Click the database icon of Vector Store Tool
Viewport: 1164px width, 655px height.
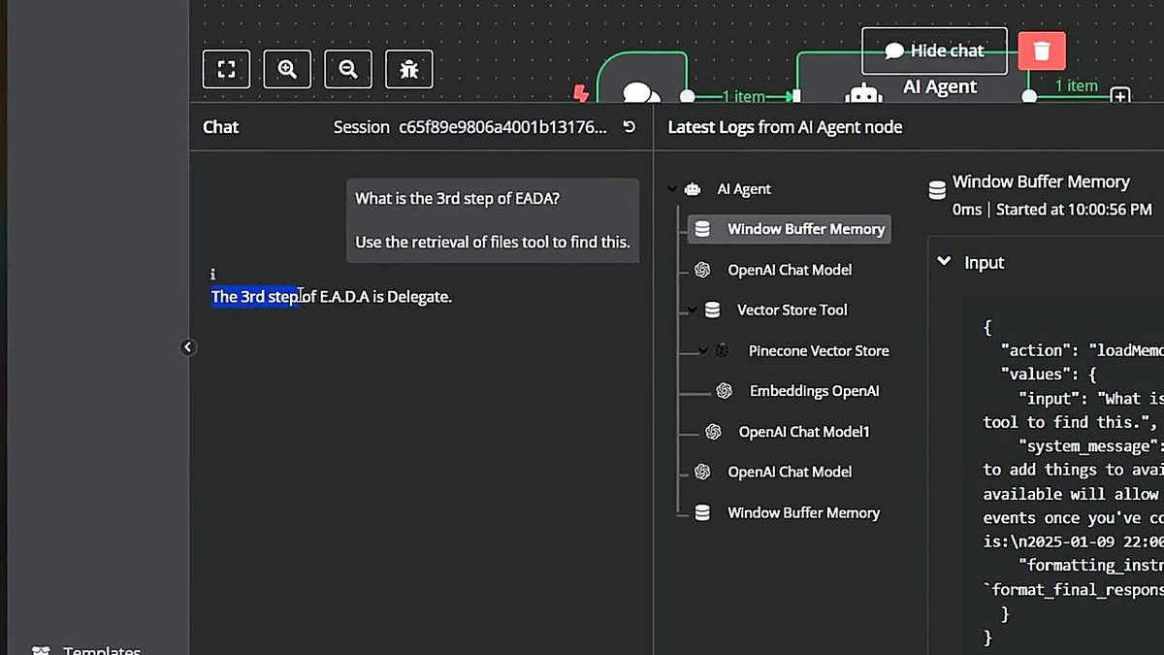pyautogui.click(x=712, y=311)
